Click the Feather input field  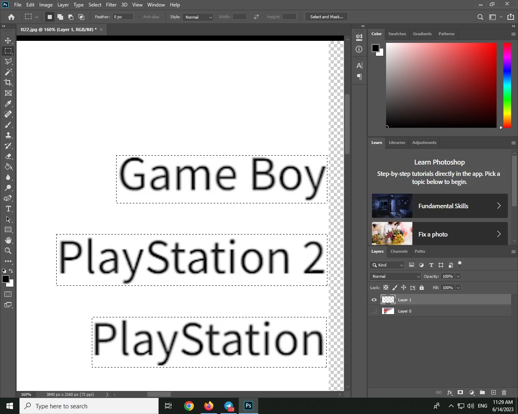pos(123,17)
